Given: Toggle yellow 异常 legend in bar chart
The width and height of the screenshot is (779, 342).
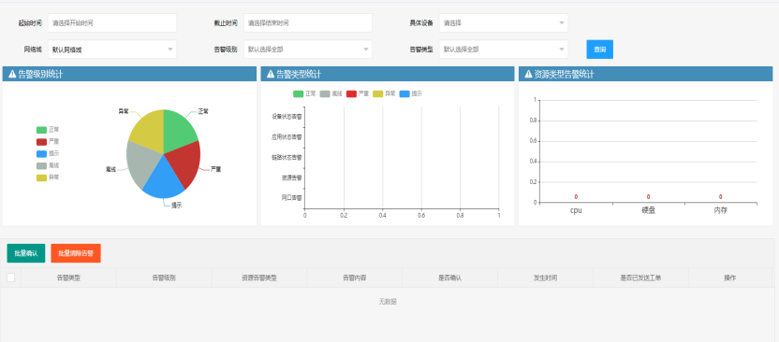Looking at the screenshot, I should click(x=385, y=93).
